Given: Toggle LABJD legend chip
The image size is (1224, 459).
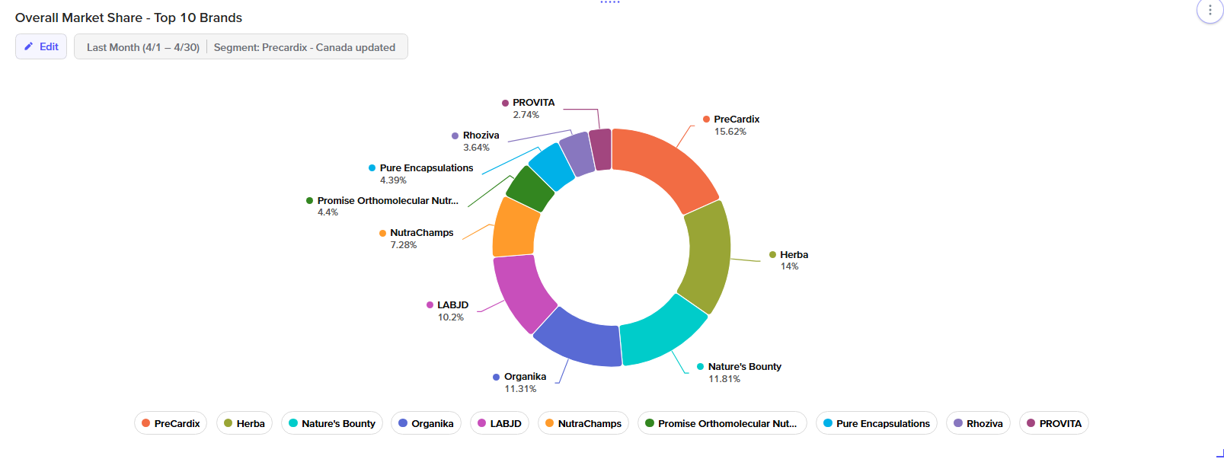Looking at the screenshot, I should tap(500, 423).
